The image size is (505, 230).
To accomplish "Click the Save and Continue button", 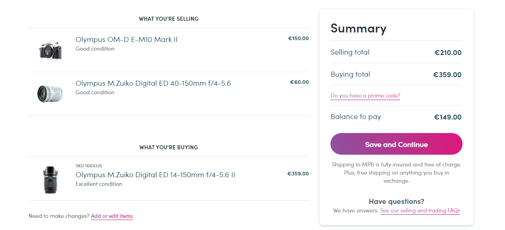I will (x=396, y=144).
